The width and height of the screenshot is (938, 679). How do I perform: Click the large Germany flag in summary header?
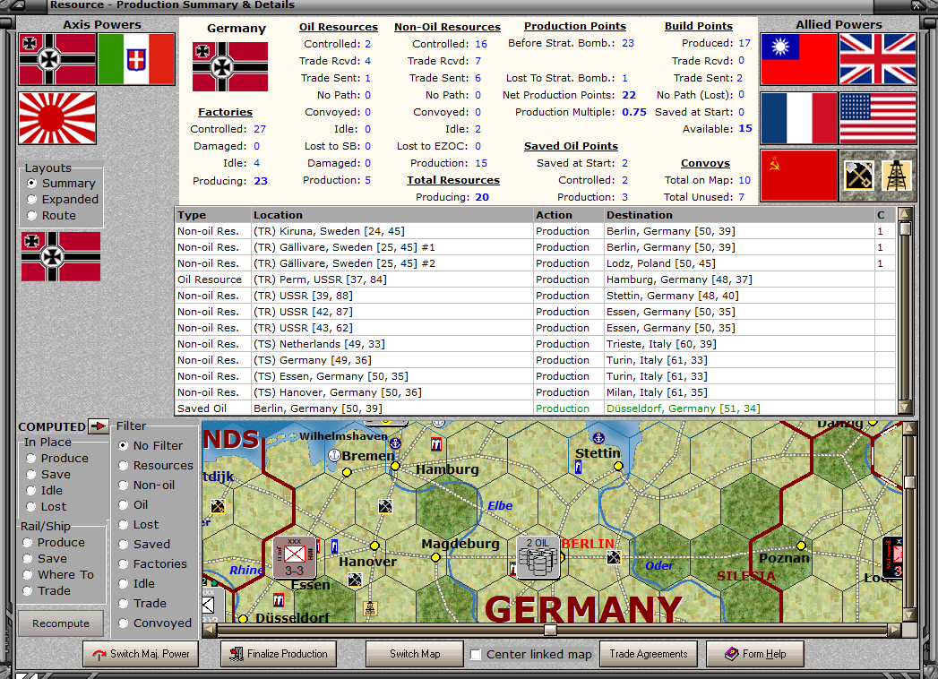click(x=230, y=66)
